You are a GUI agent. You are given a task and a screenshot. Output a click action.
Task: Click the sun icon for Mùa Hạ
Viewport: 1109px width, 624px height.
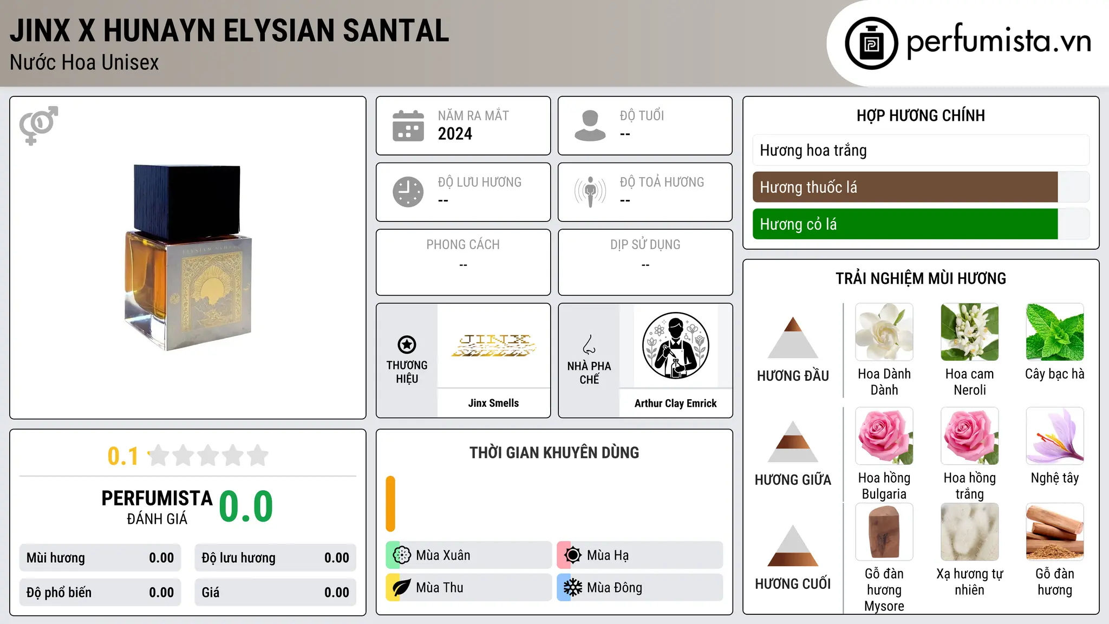click(573, 555)
